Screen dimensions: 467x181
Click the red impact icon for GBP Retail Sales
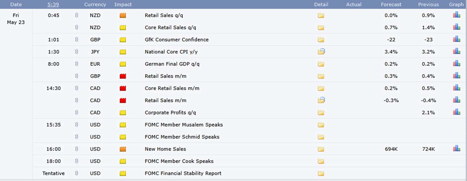click(123, 76)
